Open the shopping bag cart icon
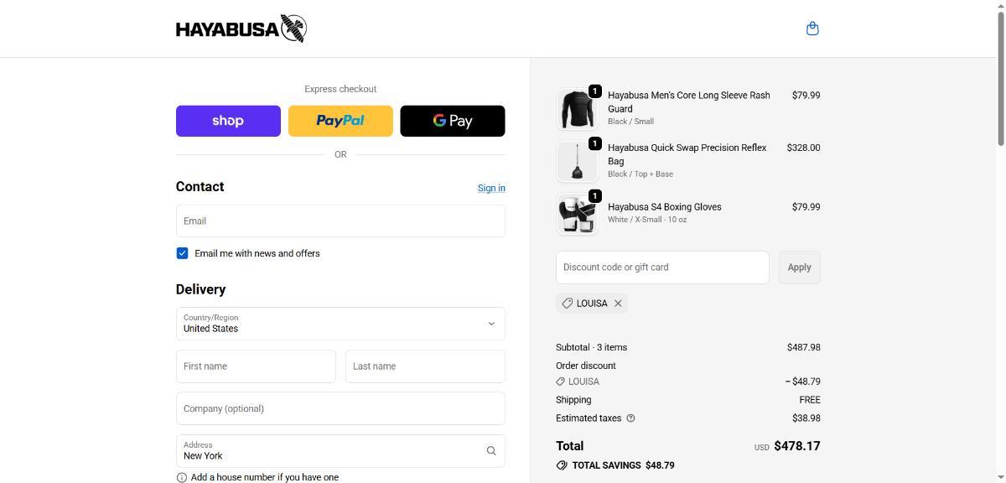The width and height of the screenshot is (1006, 483). point(812,29)
